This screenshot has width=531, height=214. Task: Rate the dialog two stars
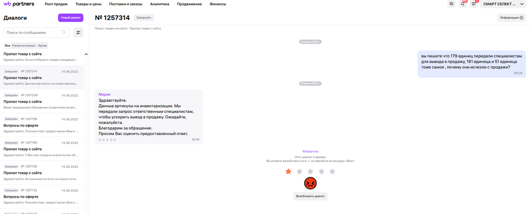coord(300,171)
